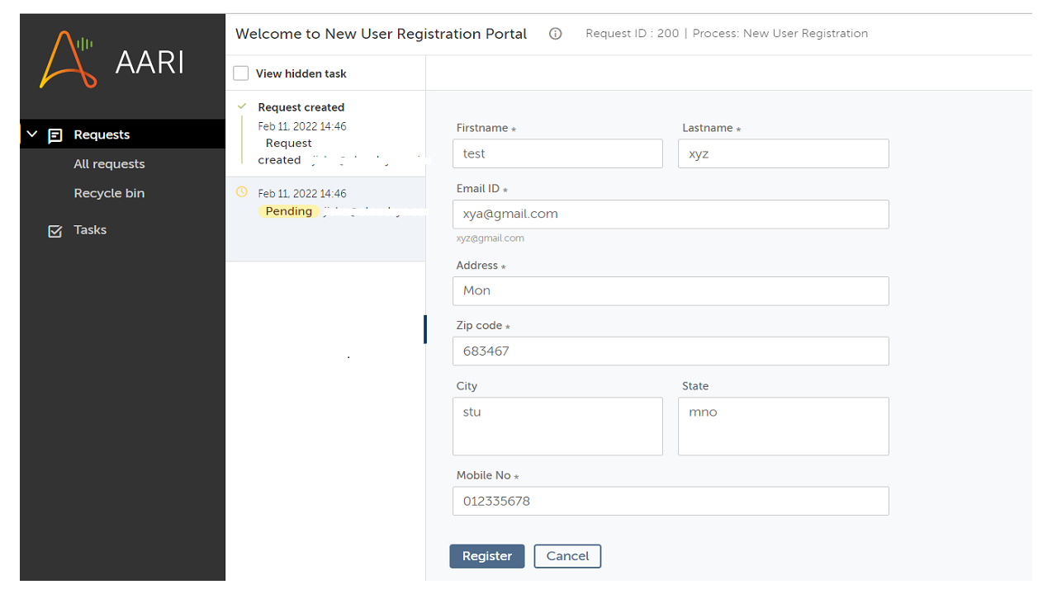Go to Tasks in sidebar
Screen dimensions: 1057x594
[x=90, y=230]
